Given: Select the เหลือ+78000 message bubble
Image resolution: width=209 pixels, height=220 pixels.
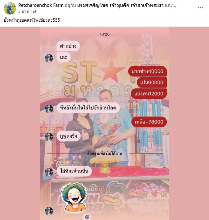Looking at the screenshot, I should point(149,122).
